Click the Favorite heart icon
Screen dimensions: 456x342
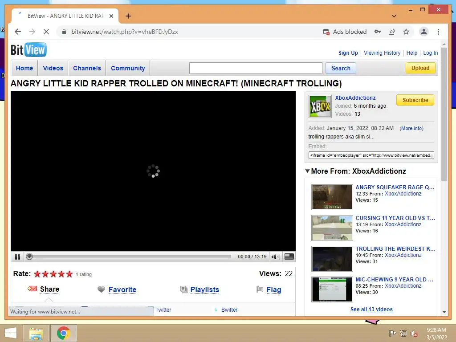click(101, 289)
